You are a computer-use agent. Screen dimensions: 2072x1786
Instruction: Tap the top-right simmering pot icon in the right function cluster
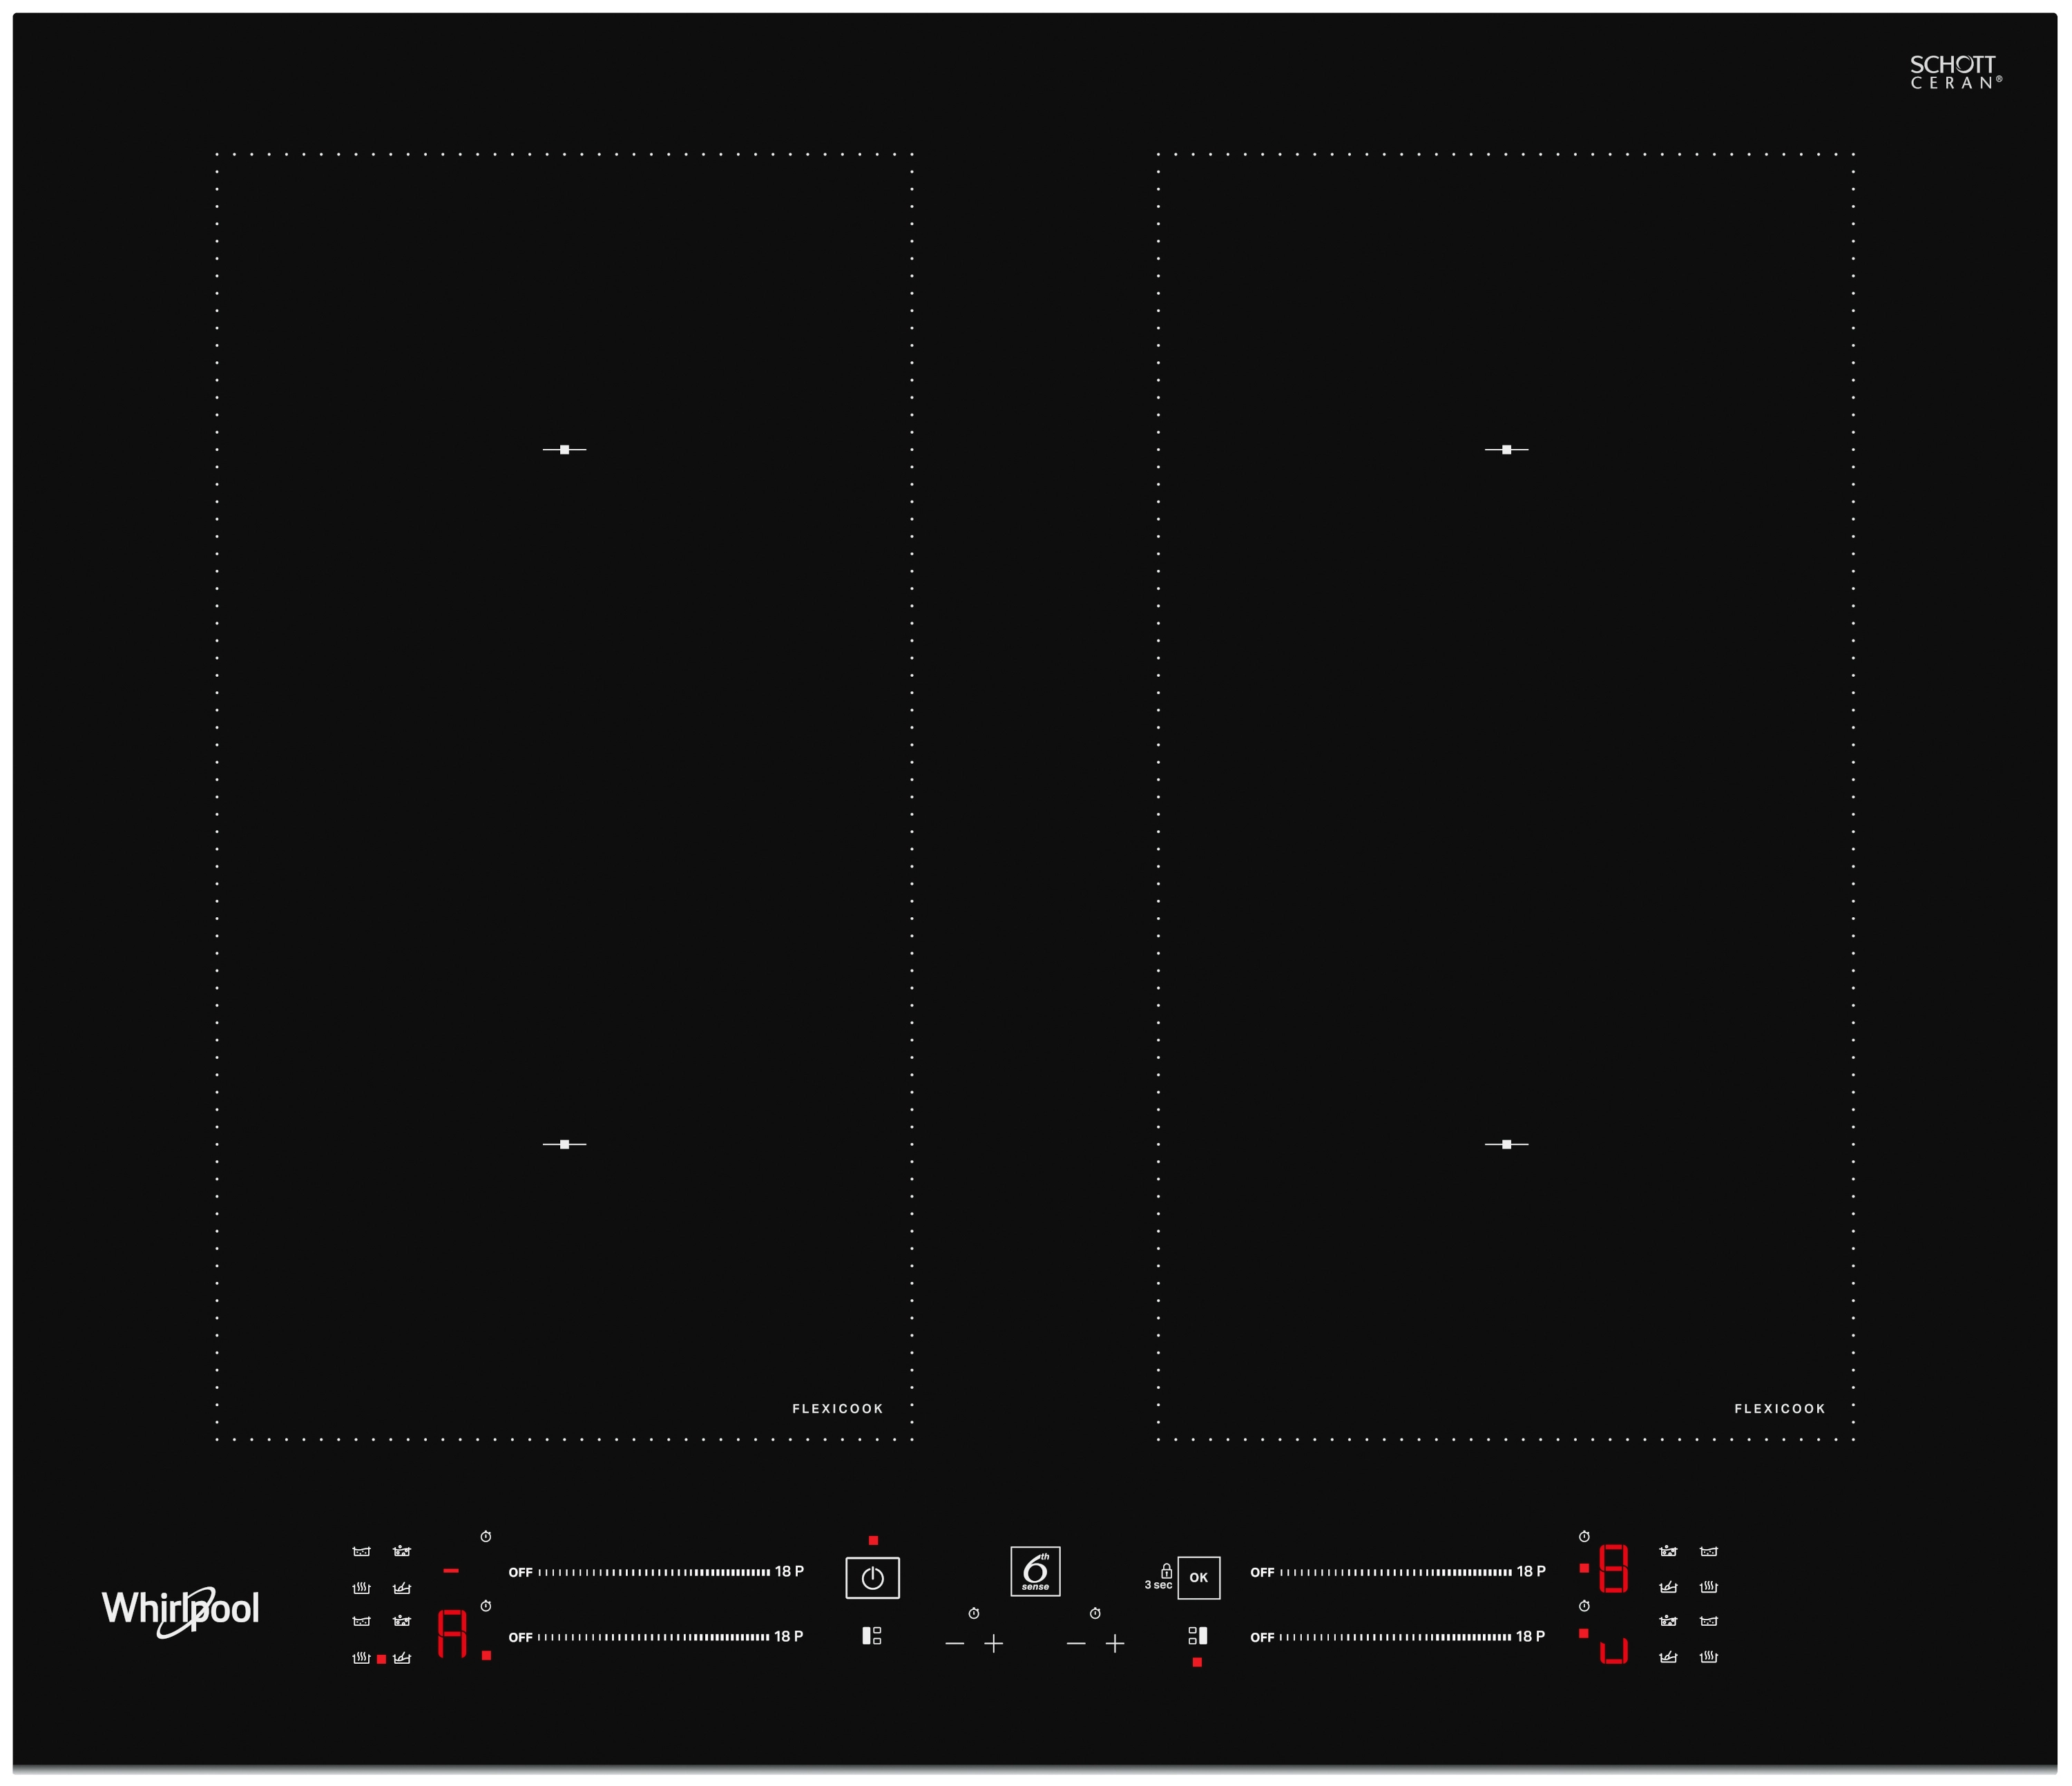click(x=1708, y=1552)
